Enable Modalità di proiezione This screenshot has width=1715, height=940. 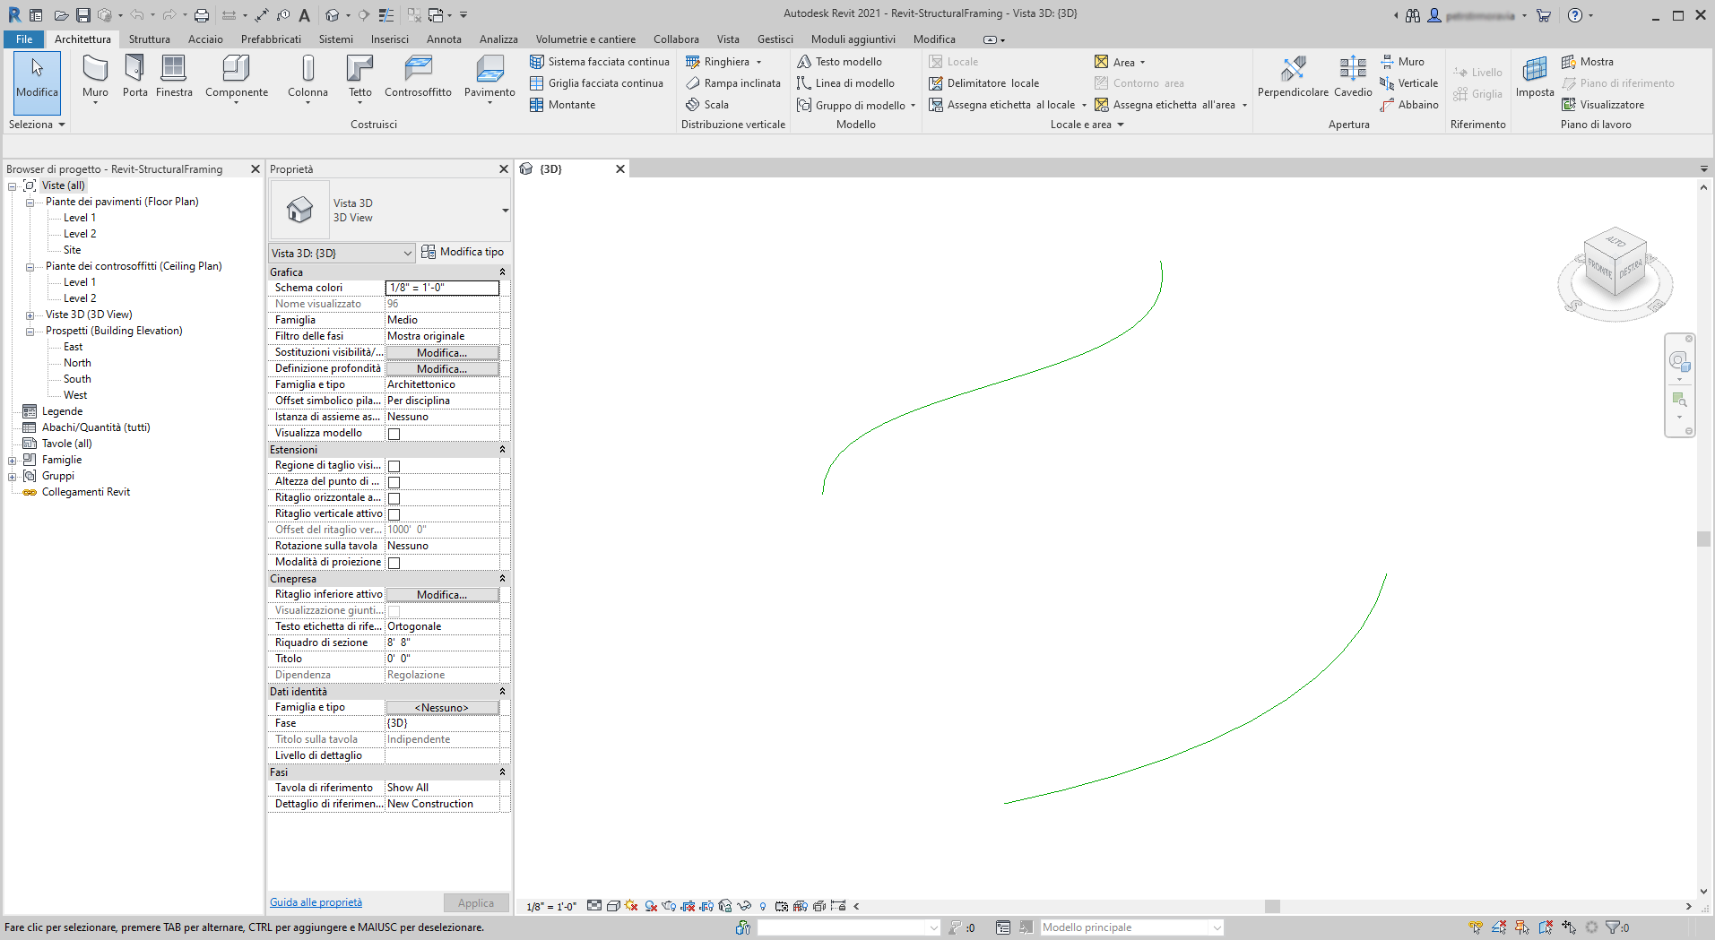394,562
